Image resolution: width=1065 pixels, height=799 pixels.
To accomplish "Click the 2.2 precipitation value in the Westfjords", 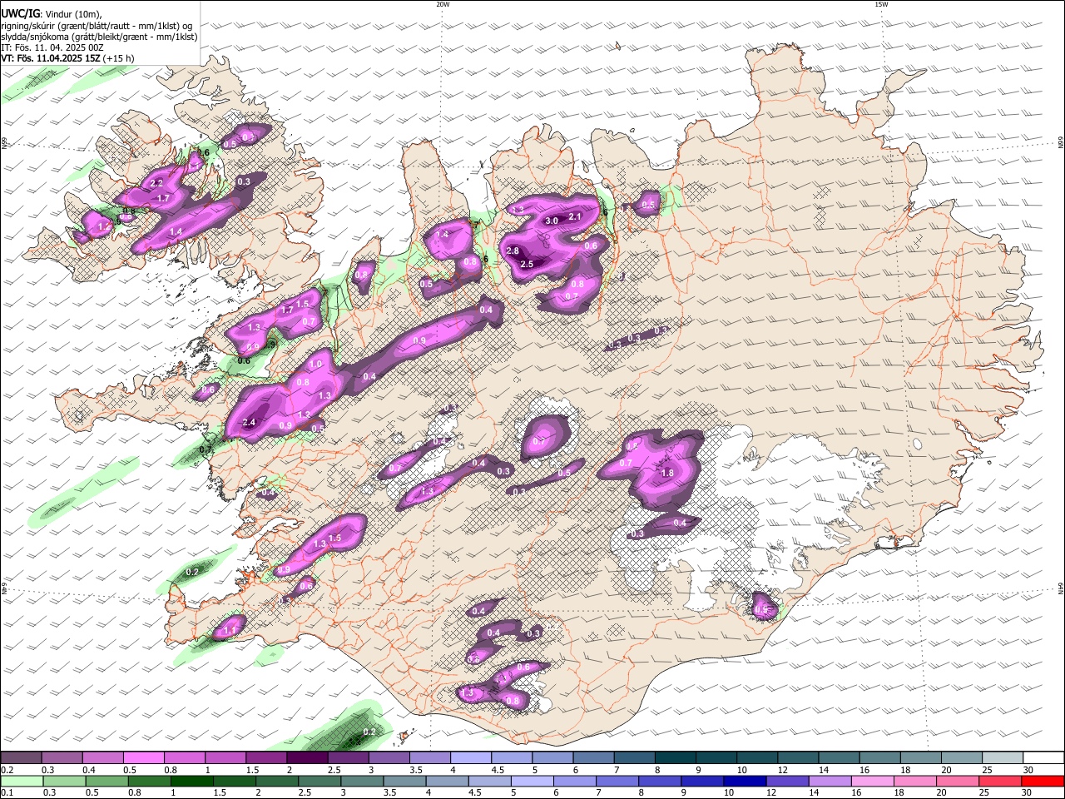I will point(156,183).
